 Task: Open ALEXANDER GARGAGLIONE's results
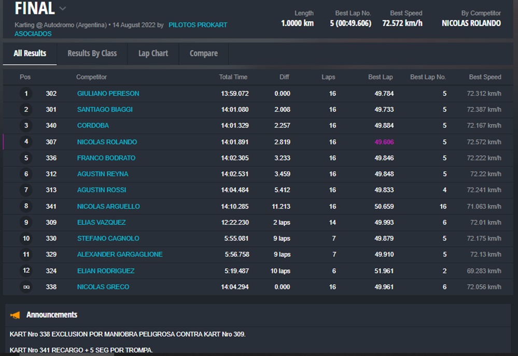click(120, 254)
